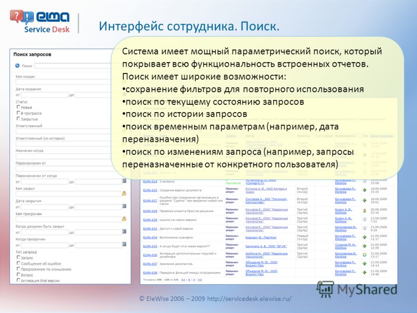Image resolution: width=417 pixels, height=313 pixels.
Task: Click the Когда должен быть закрыт 'от' field
Action: tap(44, 232)
